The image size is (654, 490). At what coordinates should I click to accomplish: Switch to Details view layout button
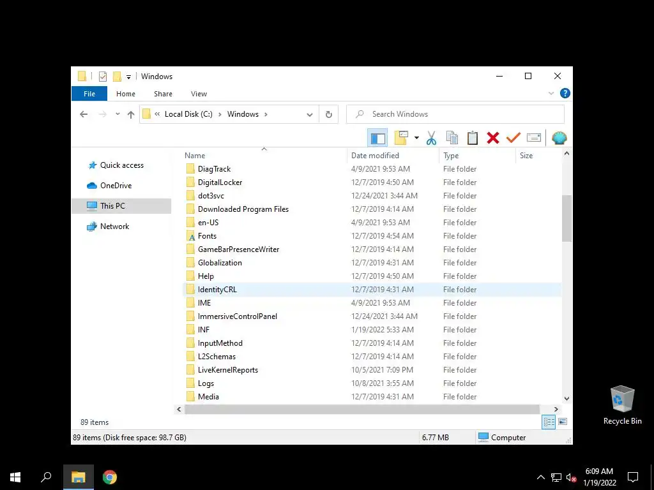click(x=549, y=422)
